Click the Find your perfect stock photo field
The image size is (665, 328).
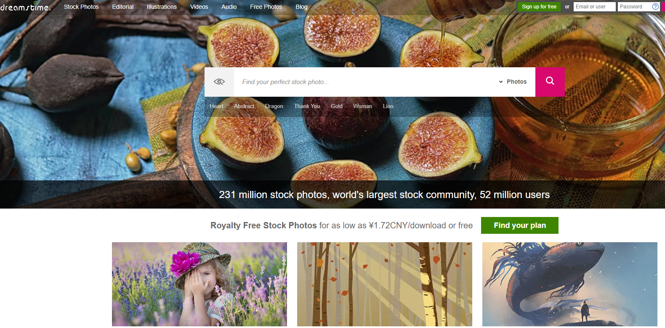(366, 82)
